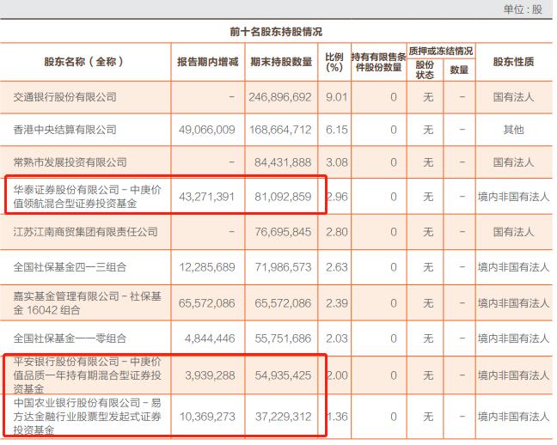Click holding value 246,896,692

[x=280, y=97]
